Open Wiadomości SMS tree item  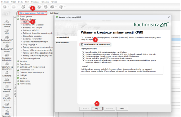coord(27,70)
